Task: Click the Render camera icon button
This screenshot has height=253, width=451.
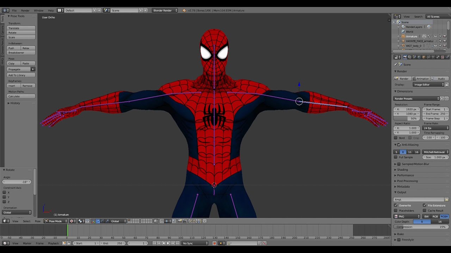Action: 402,79
